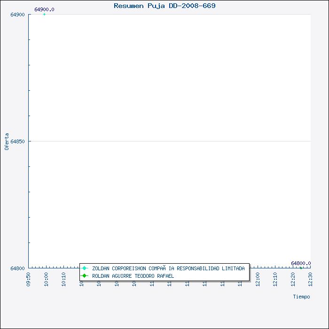Click the 64900 y-axis tick label
Image resolution: width=329 pixels, height=329 pixels.
(17, 15)
